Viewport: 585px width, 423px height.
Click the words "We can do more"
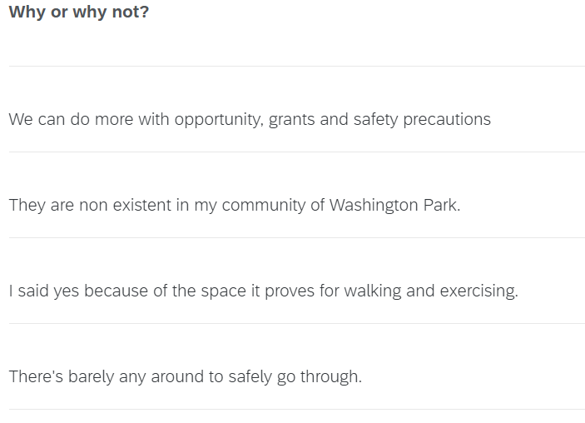[71, 120]
